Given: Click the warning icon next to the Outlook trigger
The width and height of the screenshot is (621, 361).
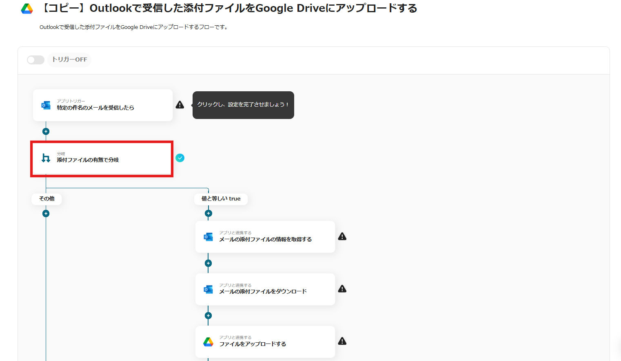Looking at the screenshot, I should pos(180,105).
